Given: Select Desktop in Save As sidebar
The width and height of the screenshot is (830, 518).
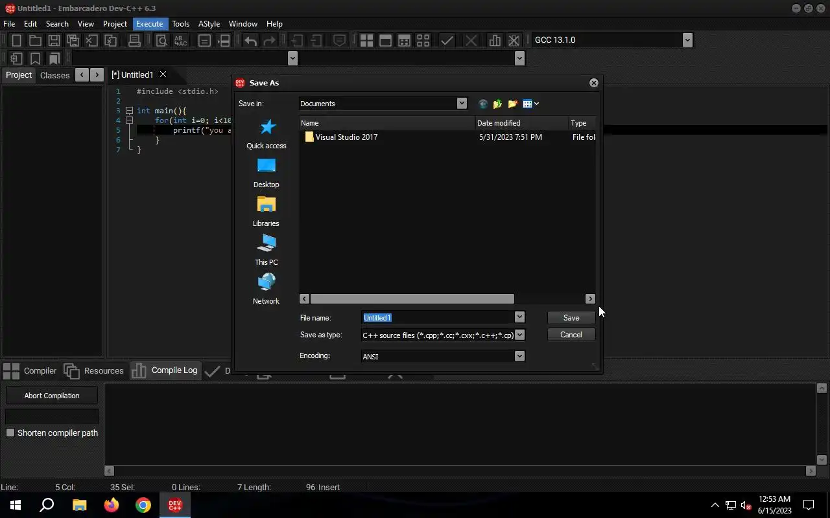Looking at the screenshot, I should tap(266, 173).
